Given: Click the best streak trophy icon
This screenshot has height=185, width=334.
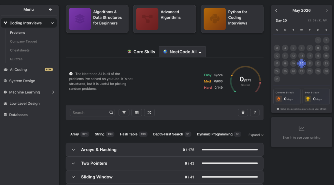Looking at the screenshot, I should pos(308,99).
